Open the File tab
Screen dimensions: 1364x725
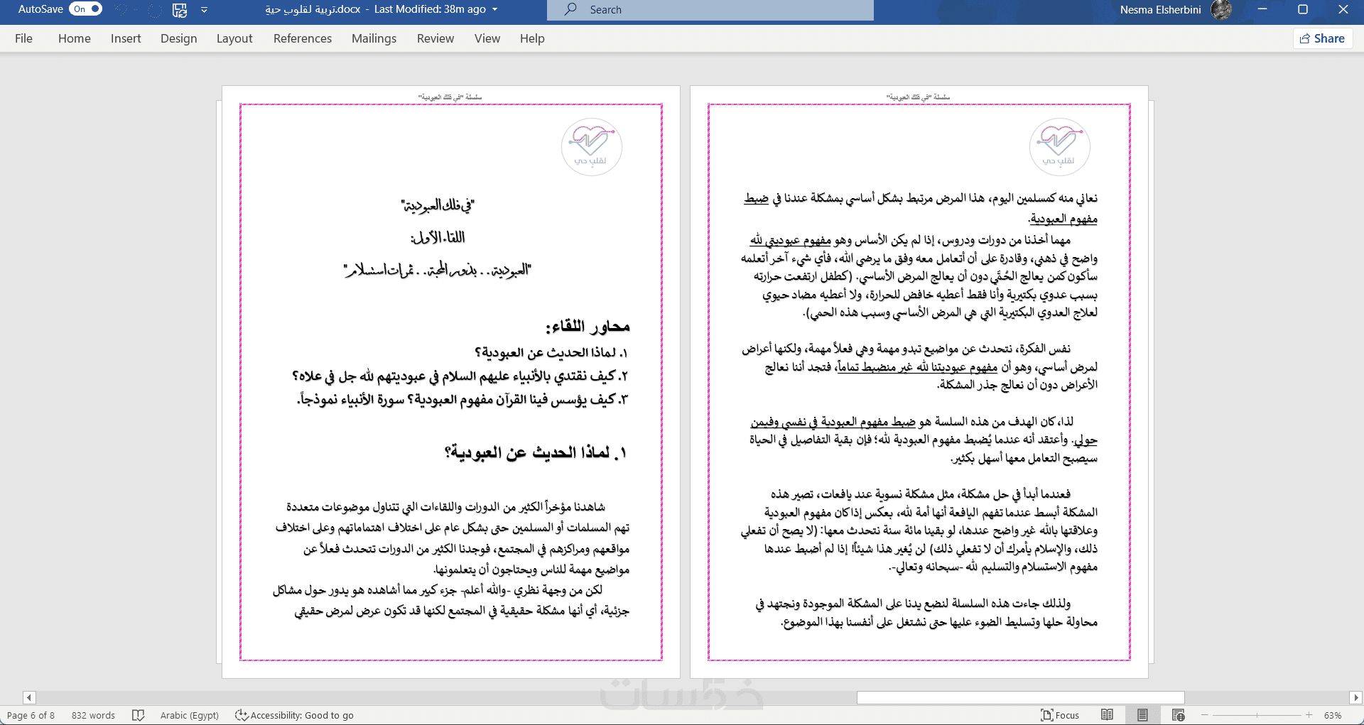tap(23, 38)
